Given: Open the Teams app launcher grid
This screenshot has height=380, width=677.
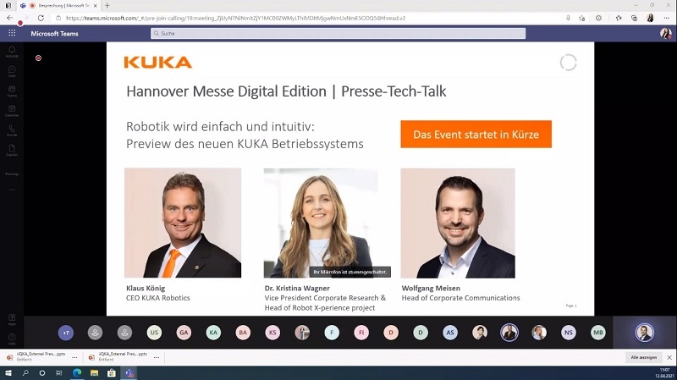Looking at the screenshot, I should [x=12, y=33].
